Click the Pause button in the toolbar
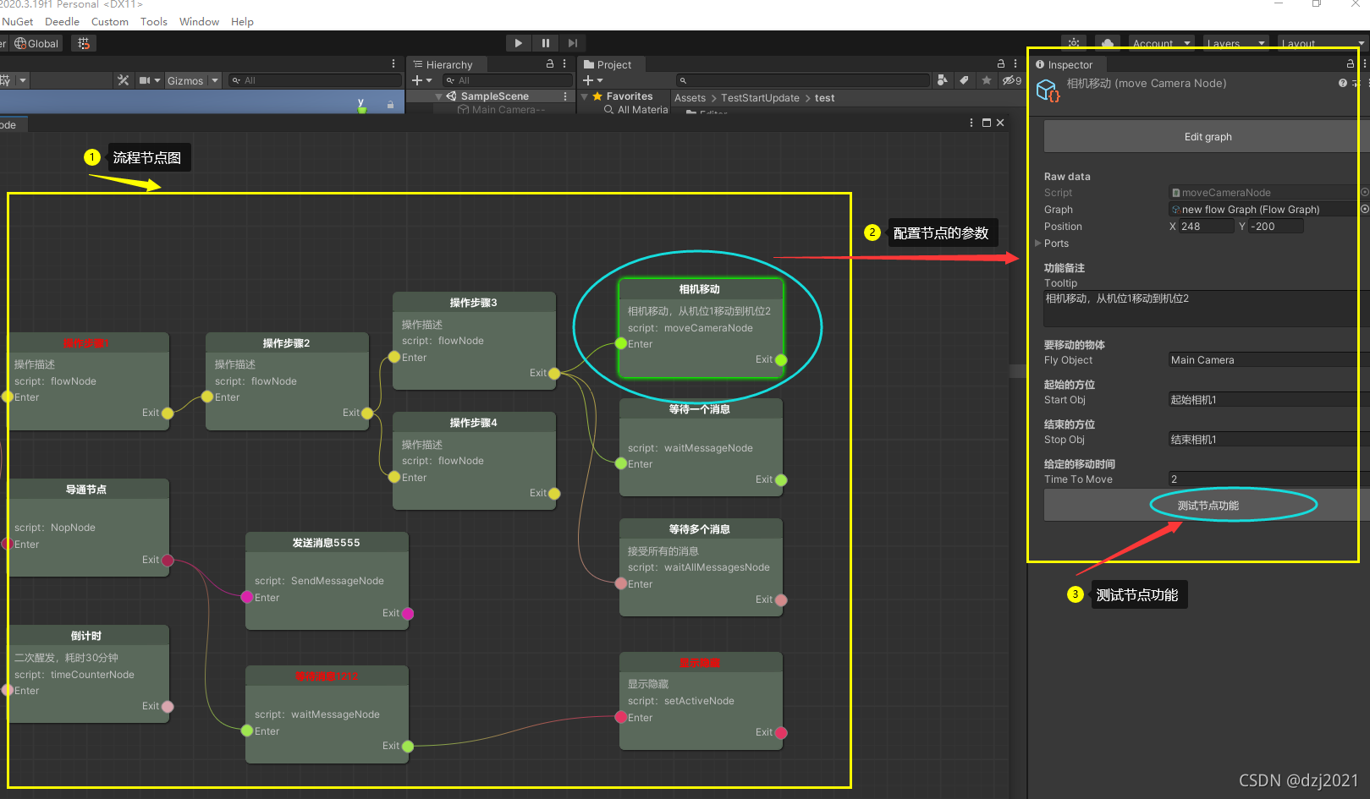 pos(546,43)
